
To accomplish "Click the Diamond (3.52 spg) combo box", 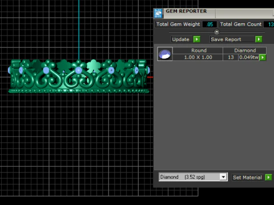I will point(193,177).
